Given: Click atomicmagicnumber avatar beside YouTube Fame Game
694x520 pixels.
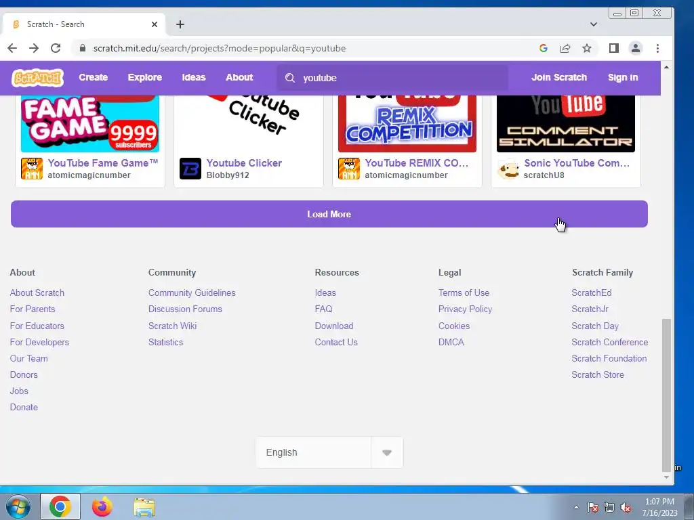Looking at the screenshot, I should tap(32, 169).
